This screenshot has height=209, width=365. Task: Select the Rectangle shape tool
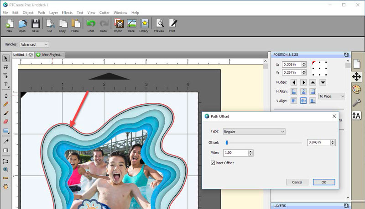point(6,131)
